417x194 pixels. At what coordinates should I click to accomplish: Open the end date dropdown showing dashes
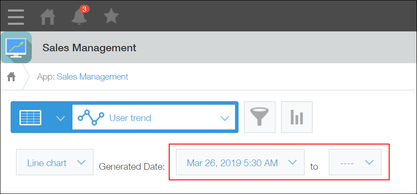point(355,163)
